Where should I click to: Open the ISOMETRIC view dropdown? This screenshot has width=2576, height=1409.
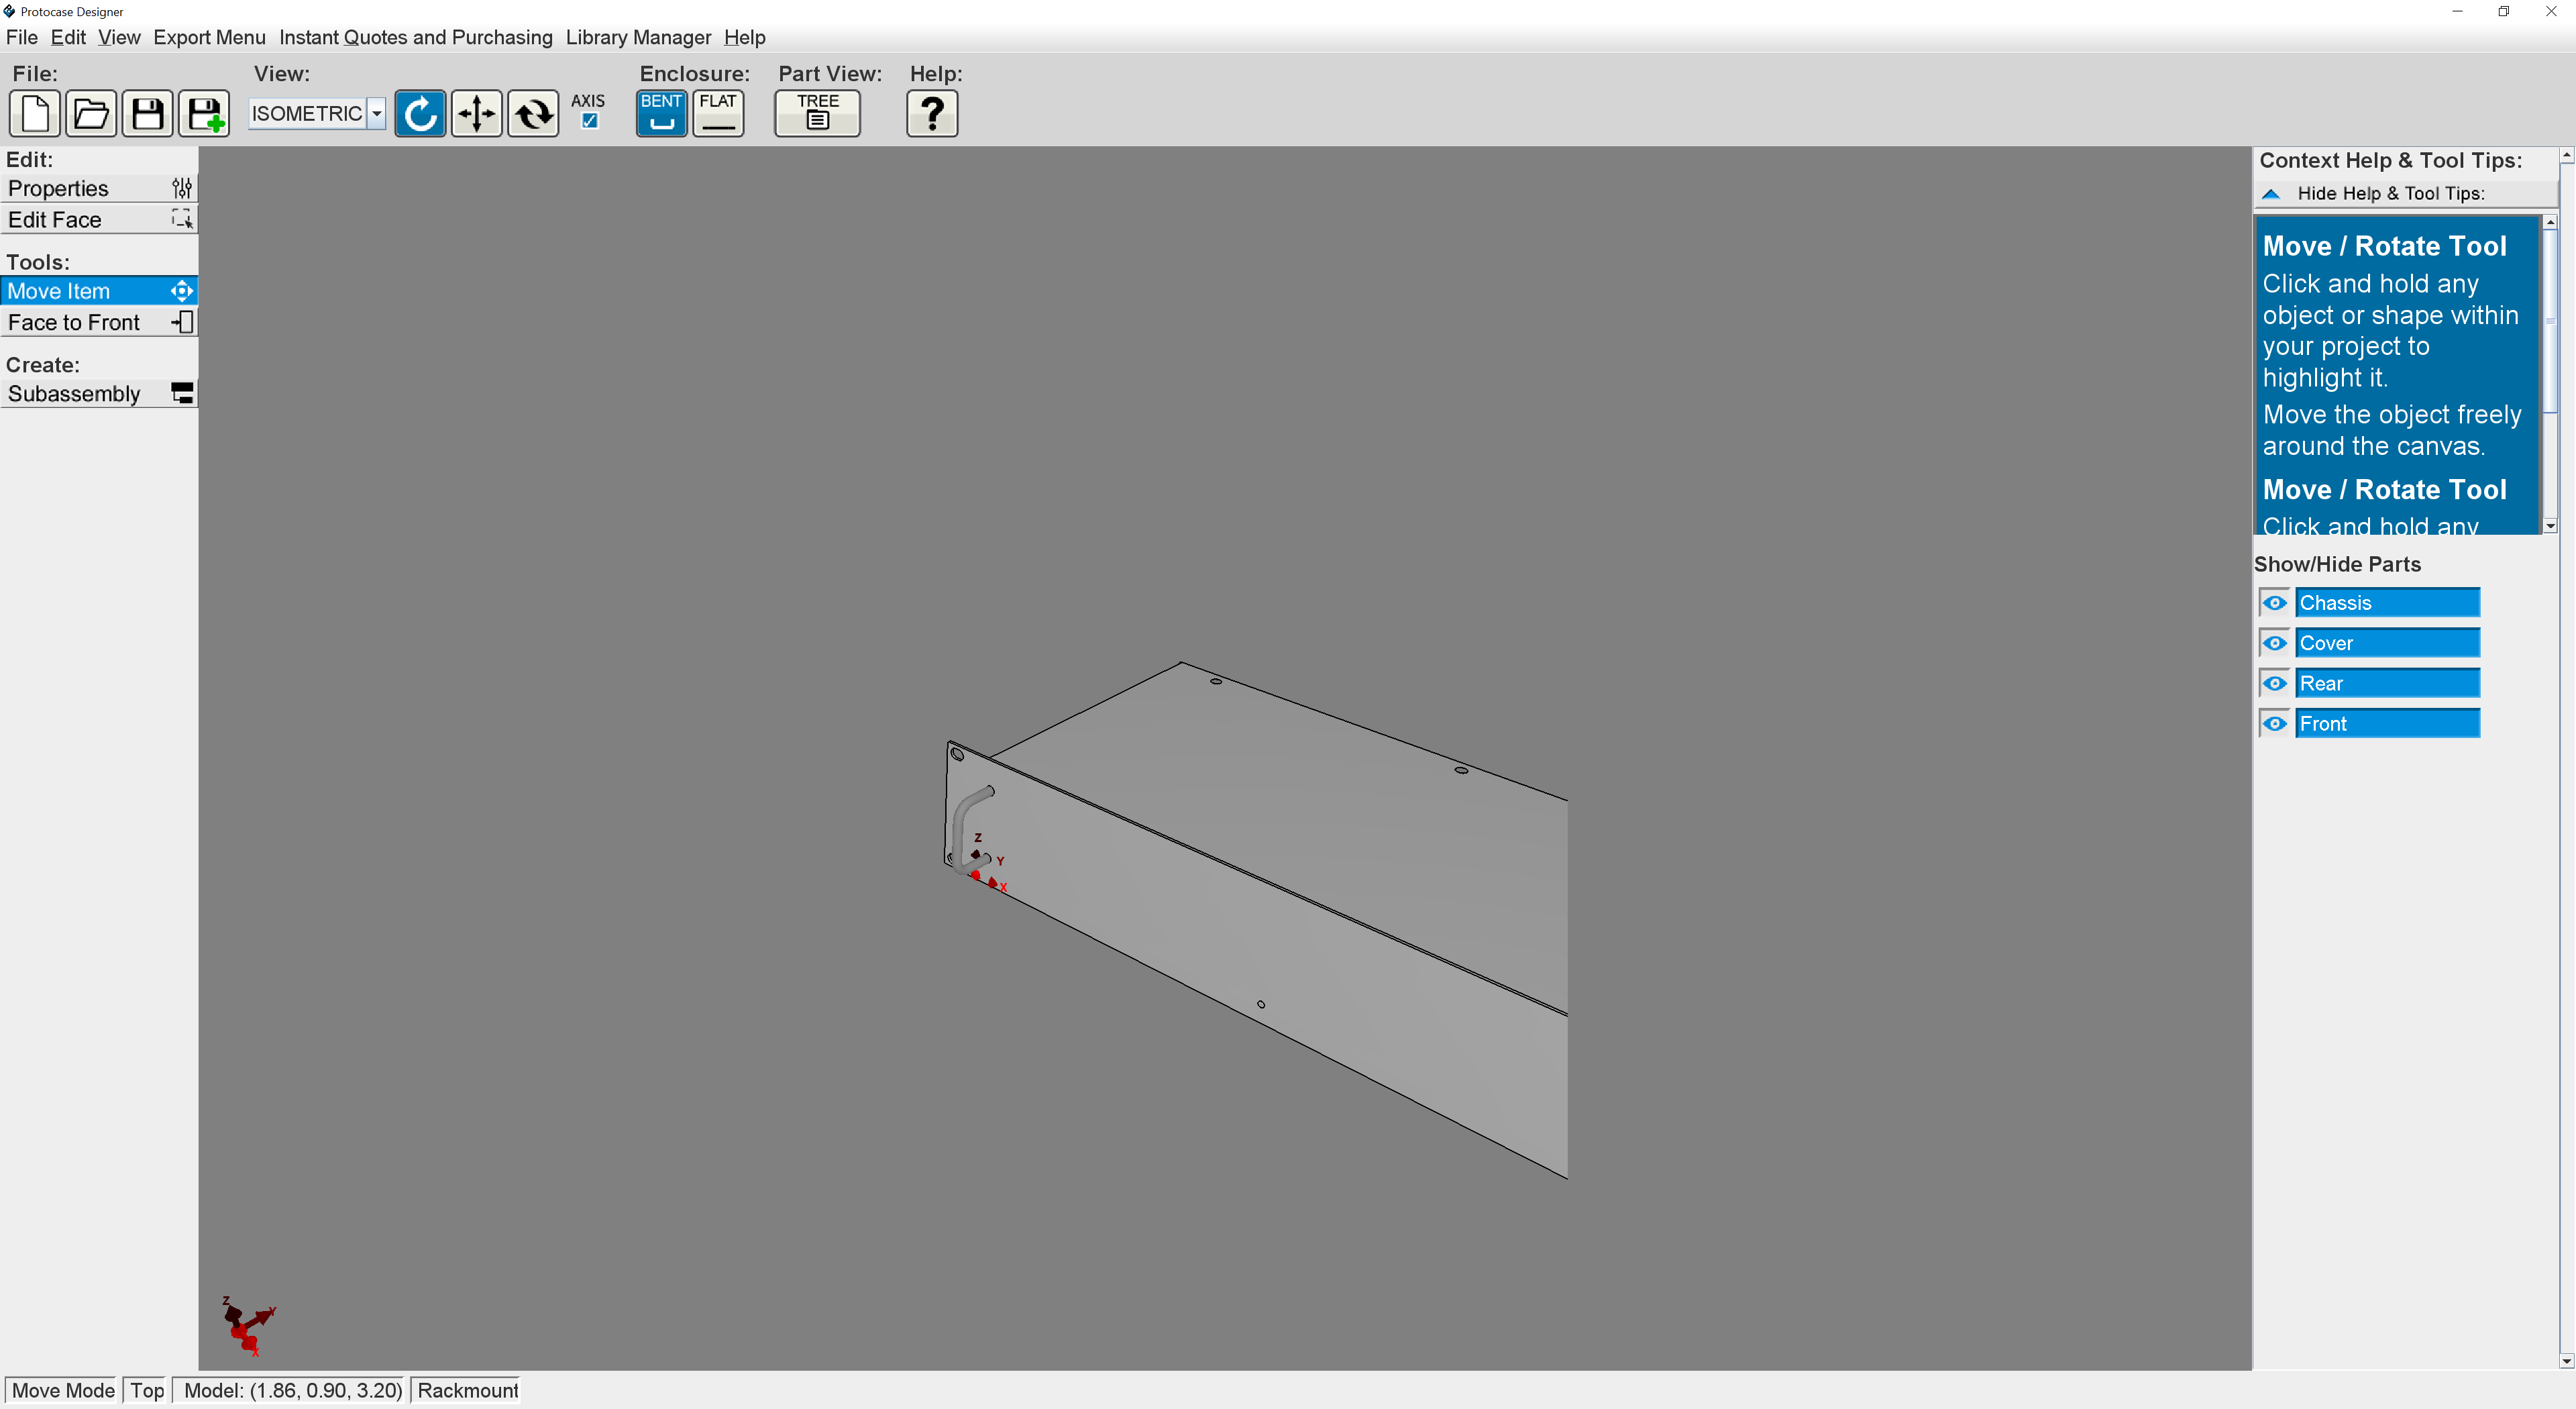pos(376,114)
